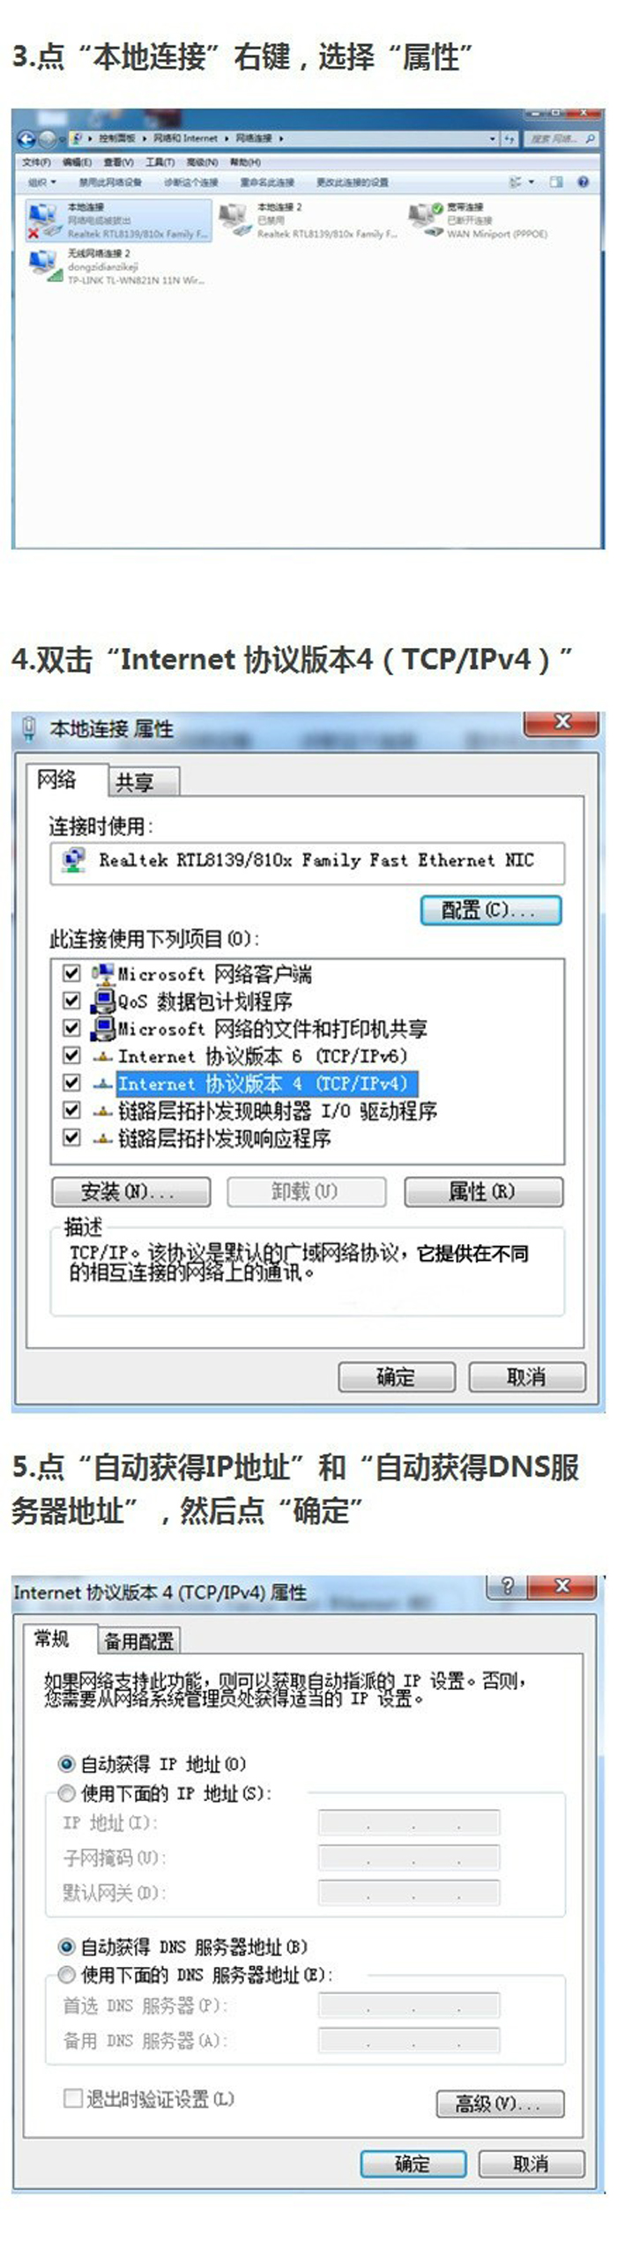Expand the address bar history dropdown arrow
This screenshot has width=617, height=2249.
click(493, 138)
